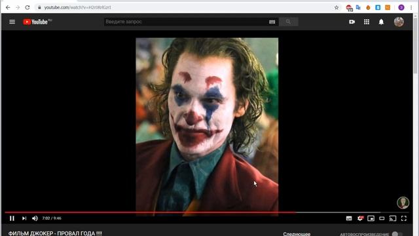Open the orange flame extension icon
The height and width of the screenshot is (236, 419).
point(368,7)
